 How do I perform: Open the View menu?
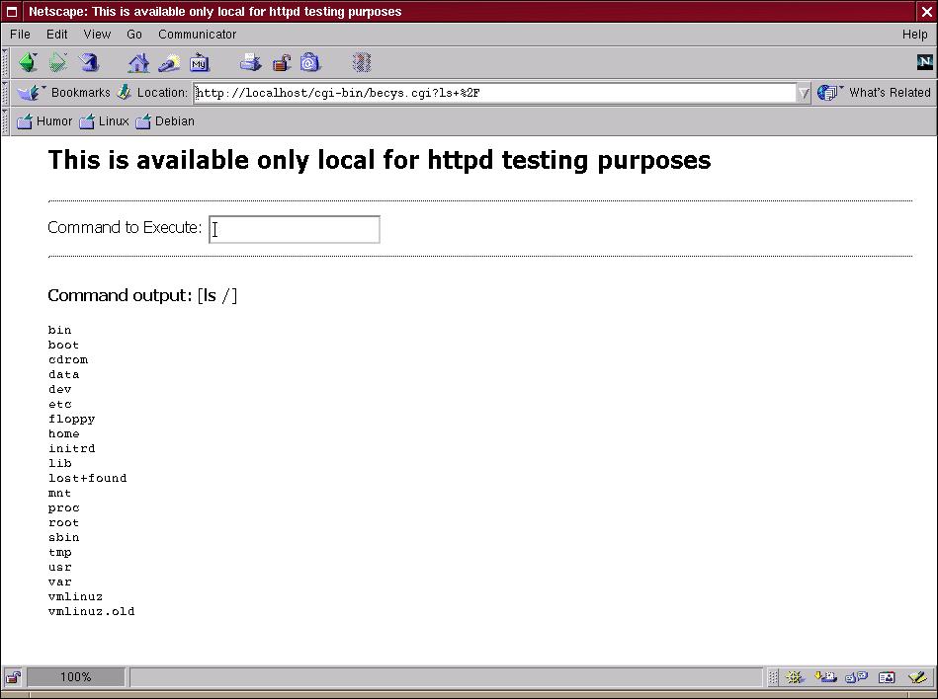tap(97, 34)
